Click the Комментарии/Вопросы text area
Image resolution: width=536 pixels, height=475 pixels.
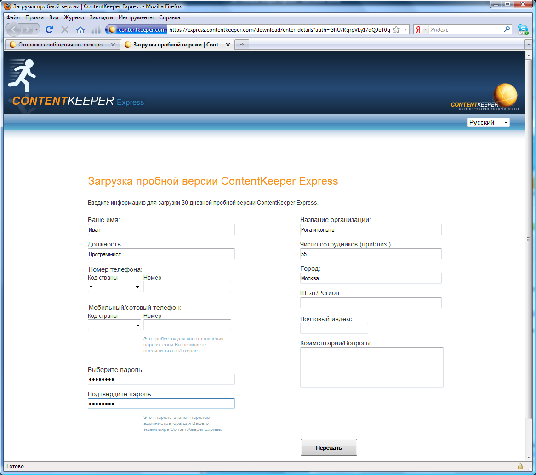click(x=371, y=367)
